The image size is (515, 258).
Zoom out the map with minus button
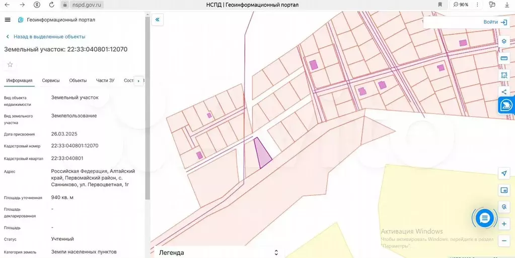click(x=504, y=240)
